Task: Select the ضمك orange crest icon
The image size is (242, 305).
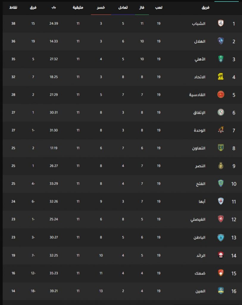Action: [x=221, y=273]
